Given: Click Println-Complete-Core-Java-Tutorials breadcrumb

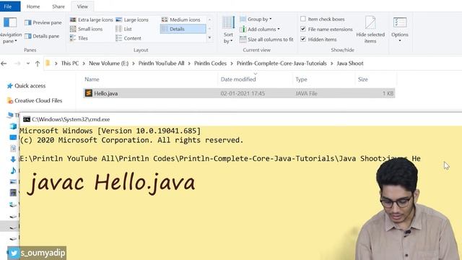Looking at the screenshot, I should pyautogui.click(x=282, y=64).
